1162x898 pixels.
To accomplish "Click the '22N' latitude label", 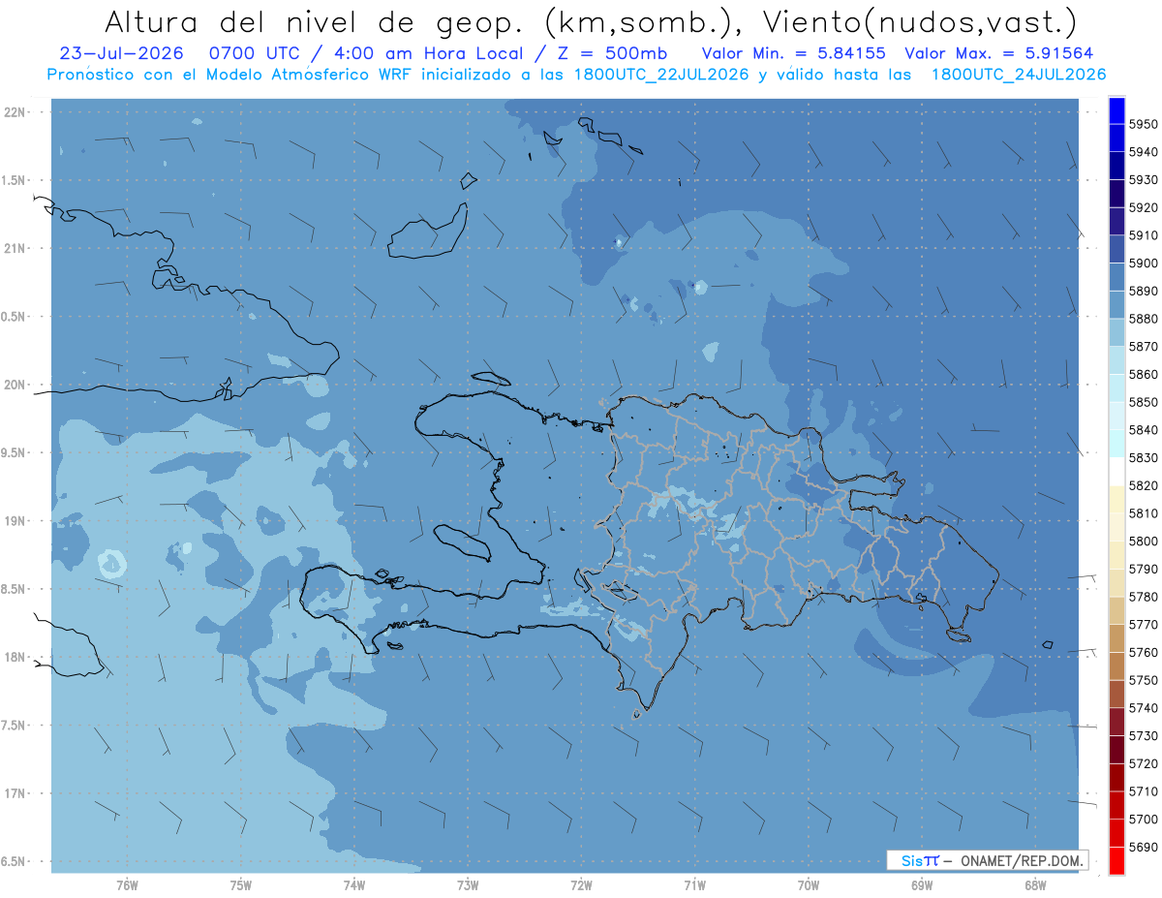I will click(x=15, y=112).
